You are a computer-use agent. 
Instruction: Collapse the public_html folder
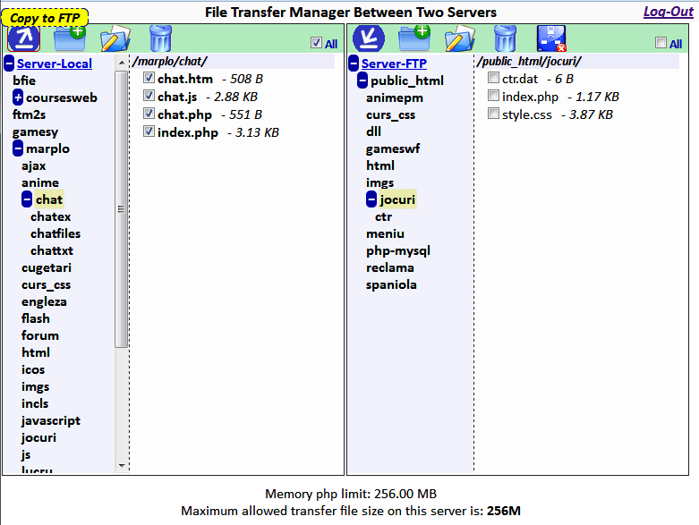(362, 80)
